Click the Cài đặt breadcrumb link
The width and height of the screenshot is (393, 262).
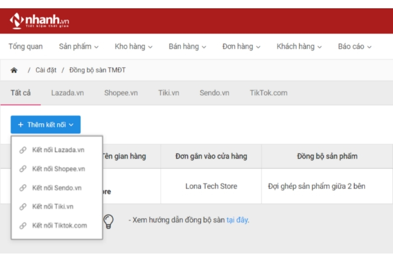(x=46, y=70)
